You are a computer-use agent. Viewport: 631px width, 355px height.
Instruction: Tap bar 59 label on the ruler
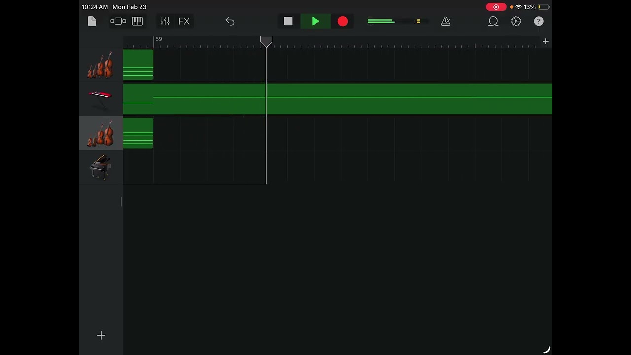click(159, 39)
